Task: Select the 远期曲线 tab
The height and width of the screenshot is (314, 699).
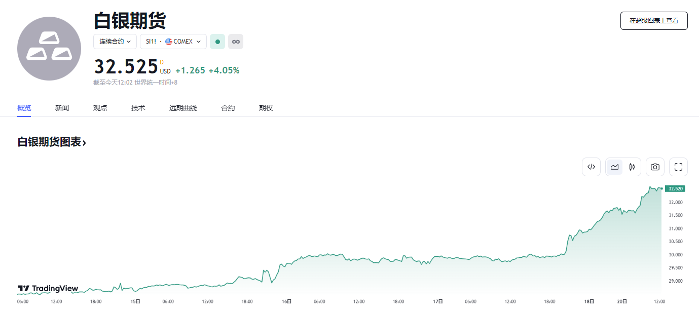Action: pyautogui.click(x=183, y=108)
